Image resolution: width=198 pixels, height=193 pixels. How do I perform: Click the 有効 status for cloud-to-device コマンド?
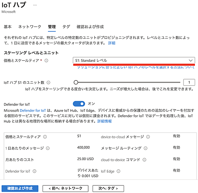[x=176, y=159]
